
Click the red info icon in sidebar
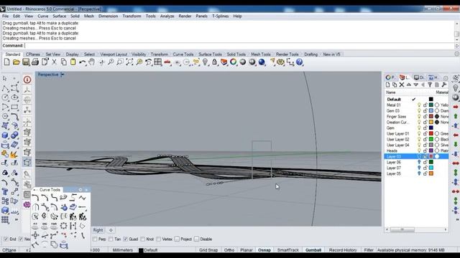pos(27,80)
